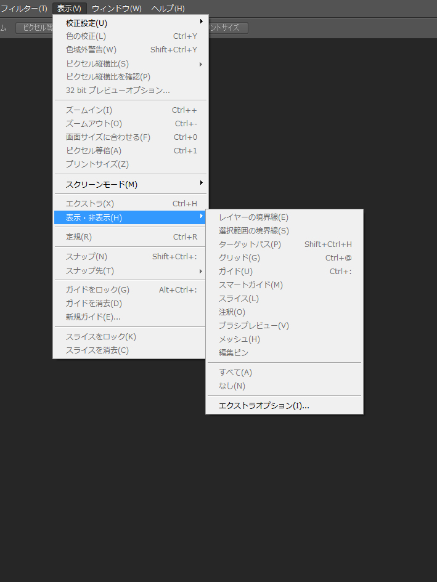Toggle メッシュ(H) visibility

(284, 339)
